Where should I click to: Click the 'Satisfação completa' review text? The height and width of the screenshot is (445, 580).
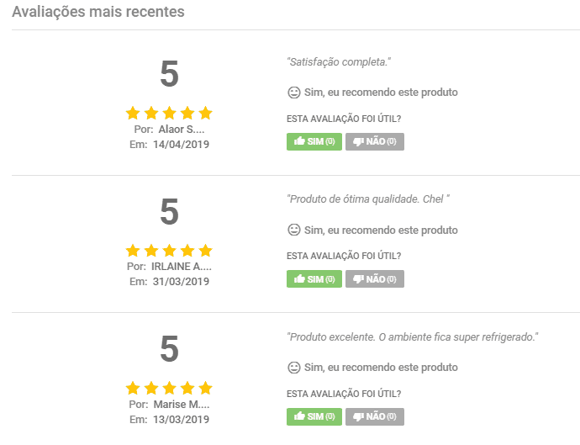coord(340,62)
